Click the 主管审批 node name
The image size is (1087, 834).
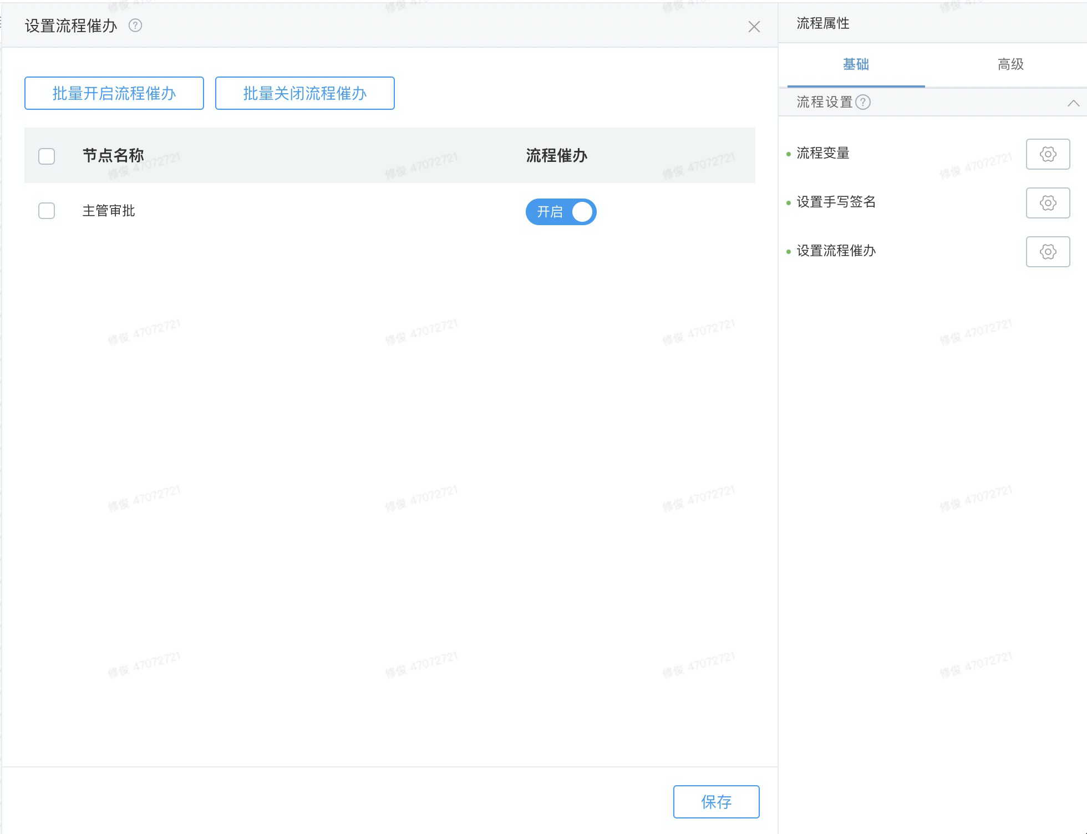pos(109,211)
